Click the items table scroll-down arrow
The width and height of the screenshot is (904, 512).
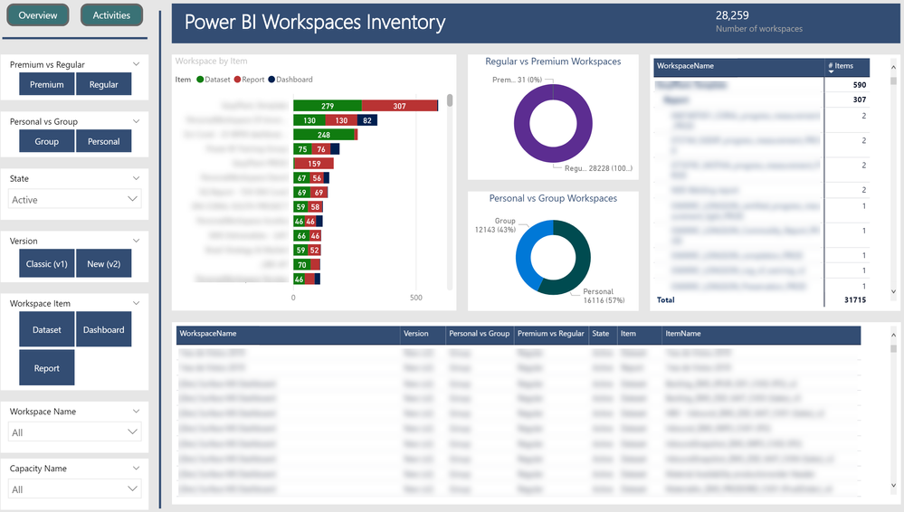894,292
